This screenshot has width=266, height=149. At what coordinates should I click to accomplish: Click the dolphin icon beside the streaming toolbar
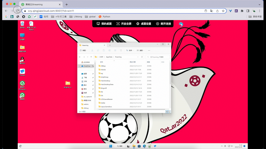(x=181, y=24)
